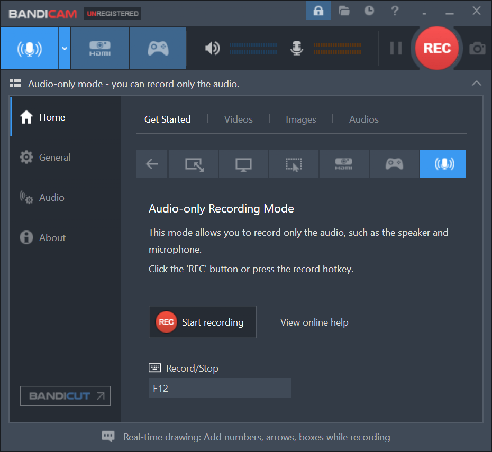
Task: Click the Real-time drawing tip message
Action: click(257, 437)
